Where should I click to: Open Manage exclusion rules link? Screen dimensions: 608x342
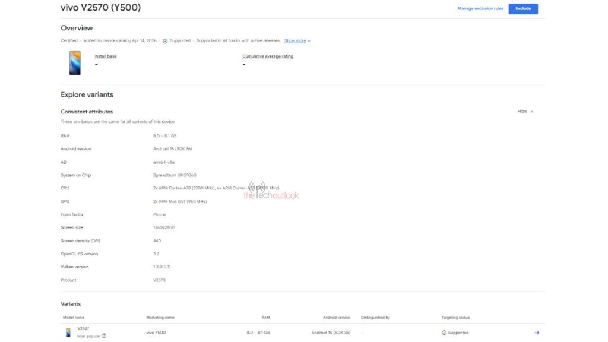pos(480,8)
